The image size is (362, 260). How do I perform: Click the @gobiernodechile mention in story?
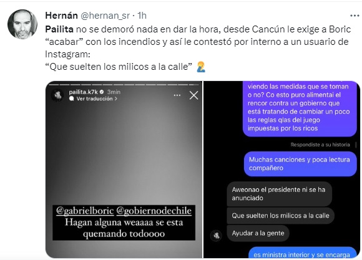[154, 211]
